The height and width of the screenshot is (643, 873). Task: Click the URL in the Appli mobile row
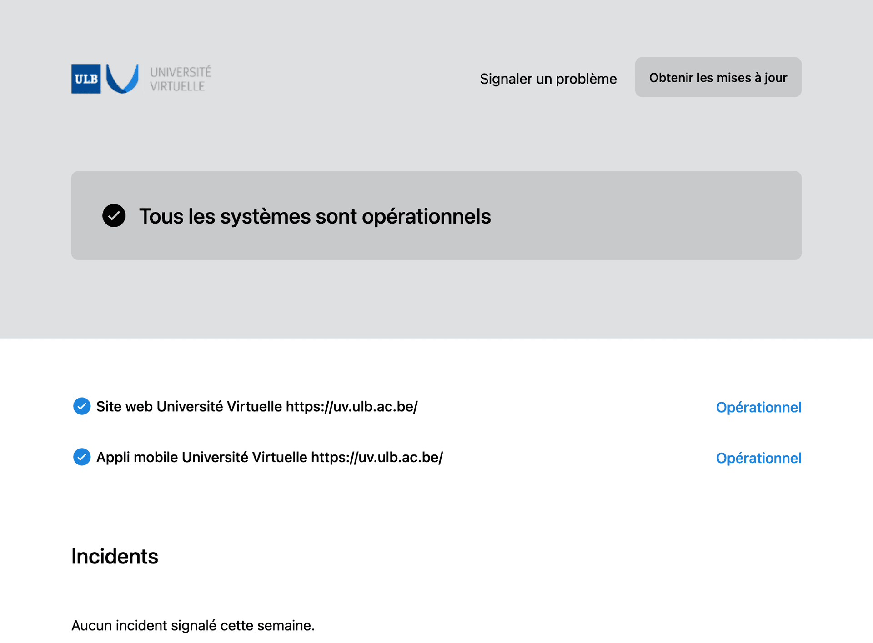pyautogui.click(x=377, y=457)
